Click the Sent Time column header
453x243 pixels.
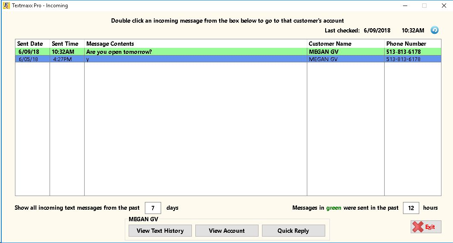pos(65,44)
